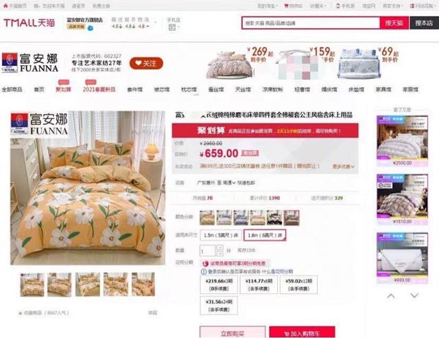
Task: Click the TMALL 天猫 logo
Action: 29,23
